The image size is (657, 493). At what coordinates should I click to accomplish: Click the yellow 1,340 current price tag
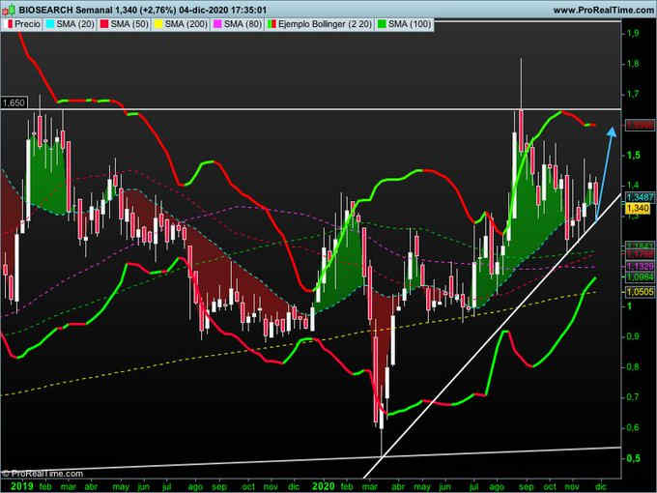(638, 208)
